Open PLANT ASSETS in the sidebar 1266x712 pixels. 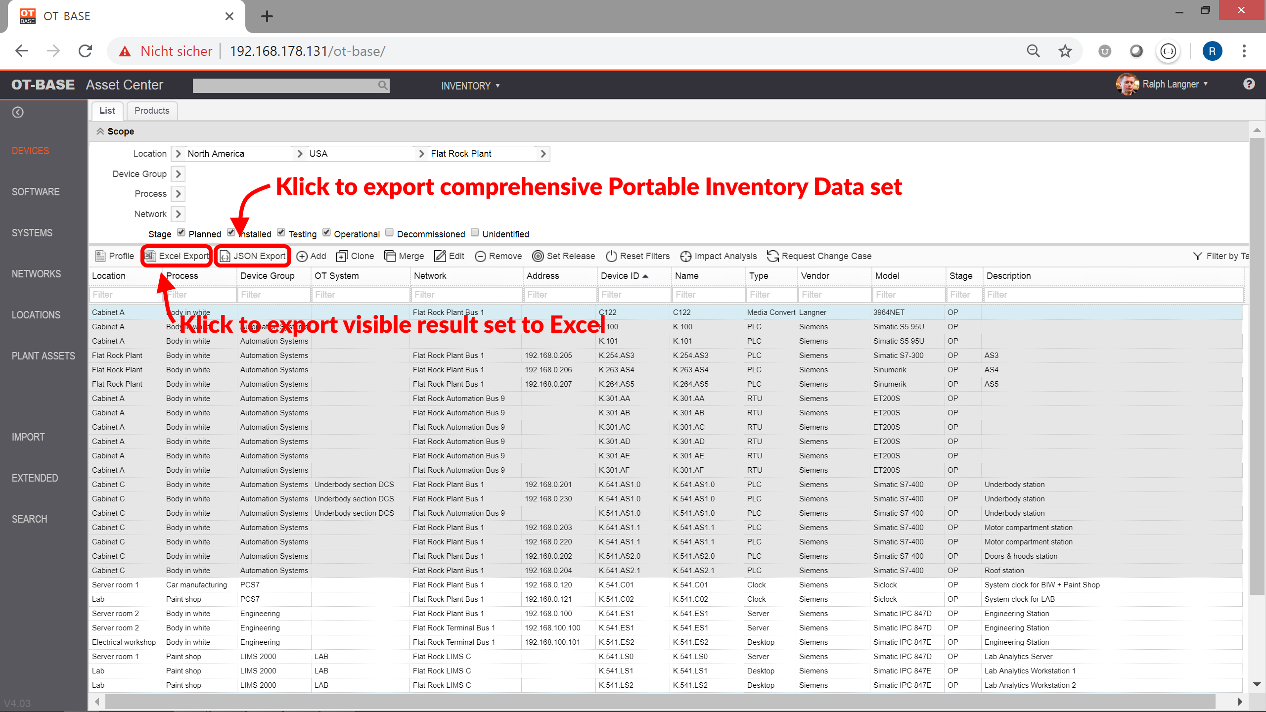pyautogui.click(x=44, y=356)
